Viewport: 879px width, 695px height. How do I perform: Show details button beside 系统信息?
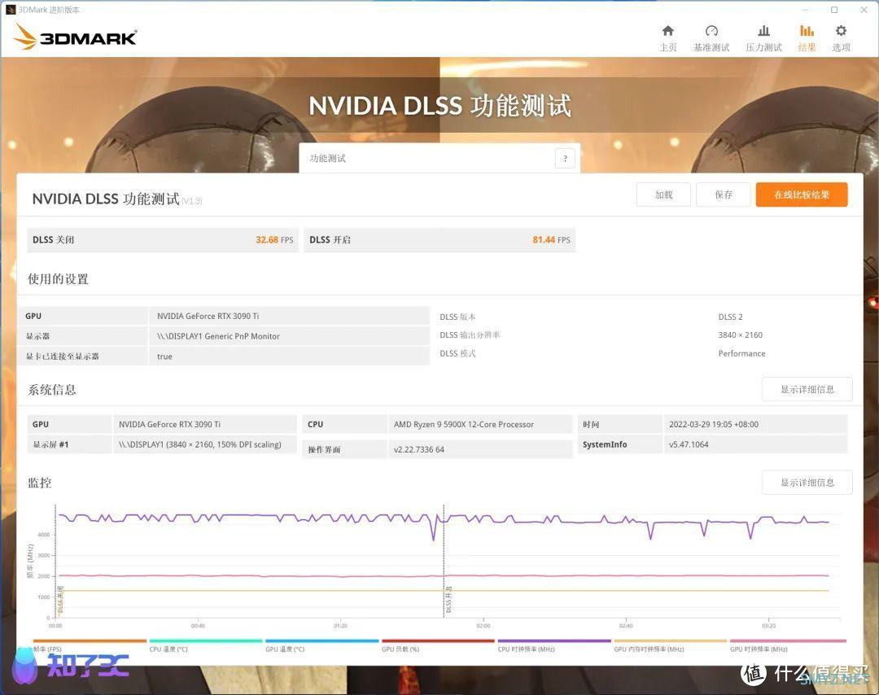tap(807, 389)
